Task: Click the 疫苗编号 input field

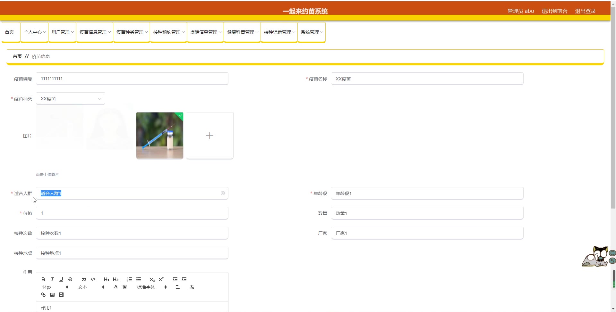Action: [132, 78]
